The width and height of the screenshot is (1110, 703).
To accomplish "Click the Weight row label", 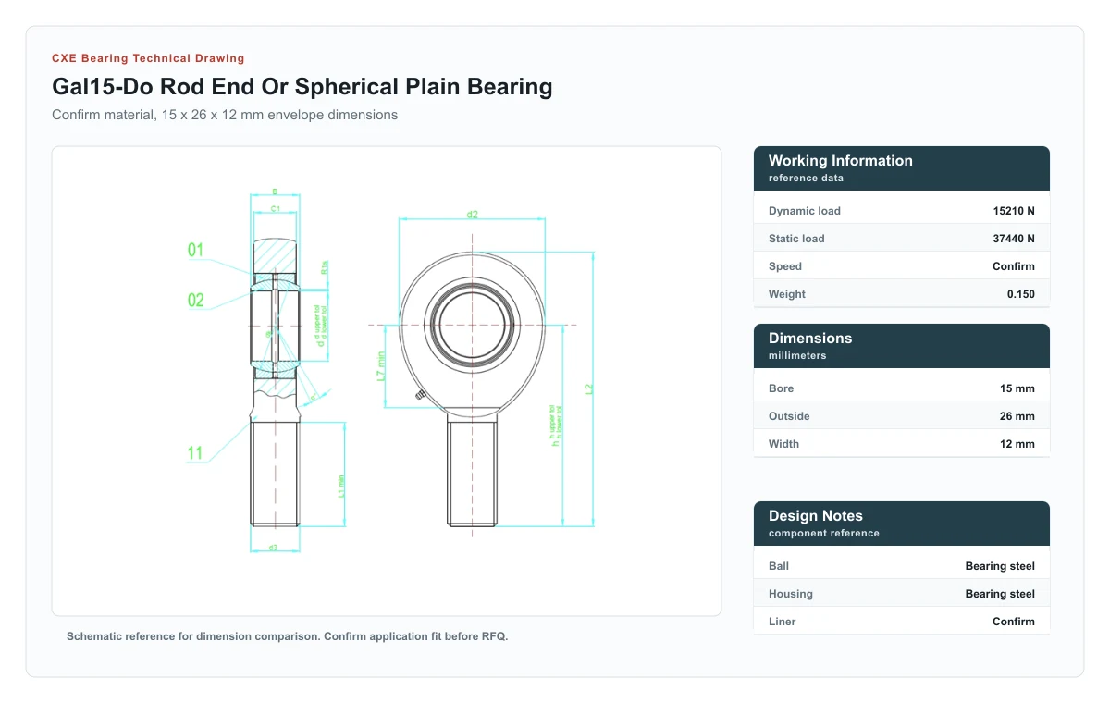I will pos(787,294).
